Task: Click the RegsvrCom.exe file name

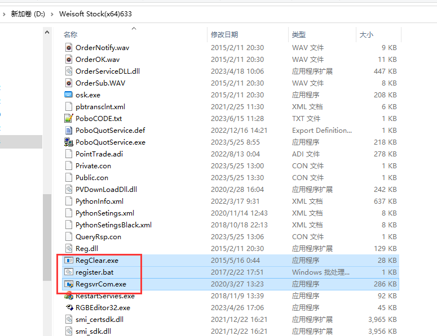Action: tap(101, 284)
